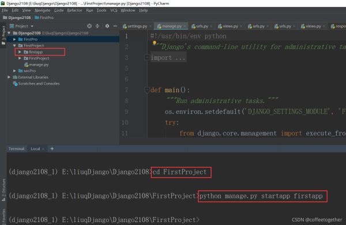Click the collapse all icon in Project panel

[97, 26]
